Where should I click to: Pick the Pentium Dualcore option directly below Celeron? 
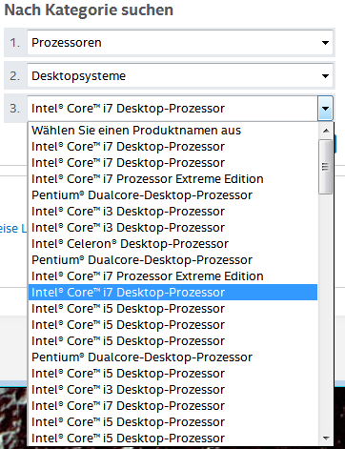click(172, 260)
